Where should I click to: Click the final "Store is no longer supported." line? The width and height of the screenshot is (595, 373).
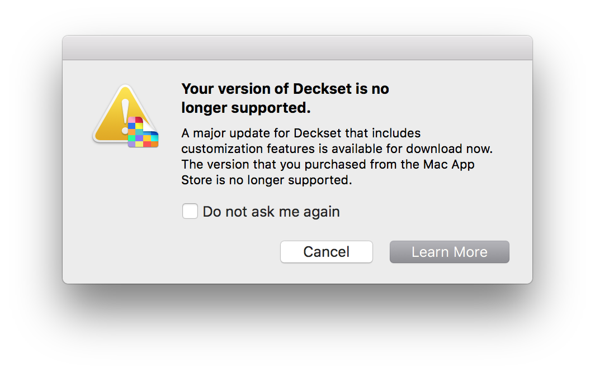[266, 180]
